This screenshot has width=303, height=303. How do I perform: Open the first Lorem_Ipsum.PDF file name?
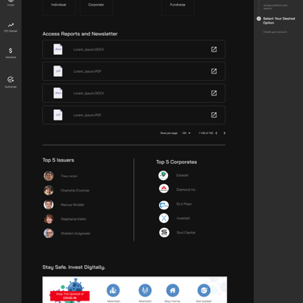point(87,71)
